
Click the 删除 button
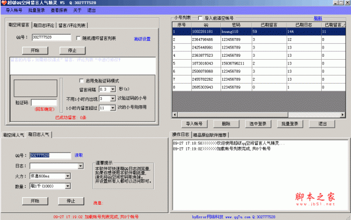tap(226, 124)
